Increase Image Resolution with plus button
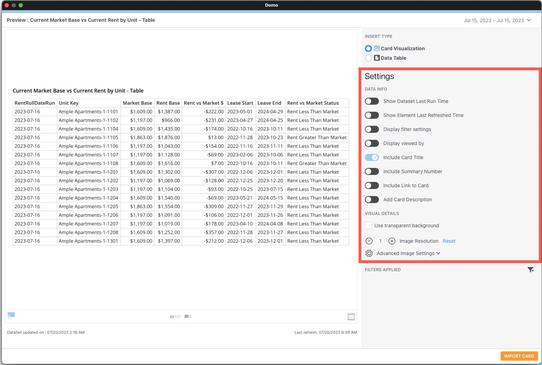 click(x=392, y=241)
